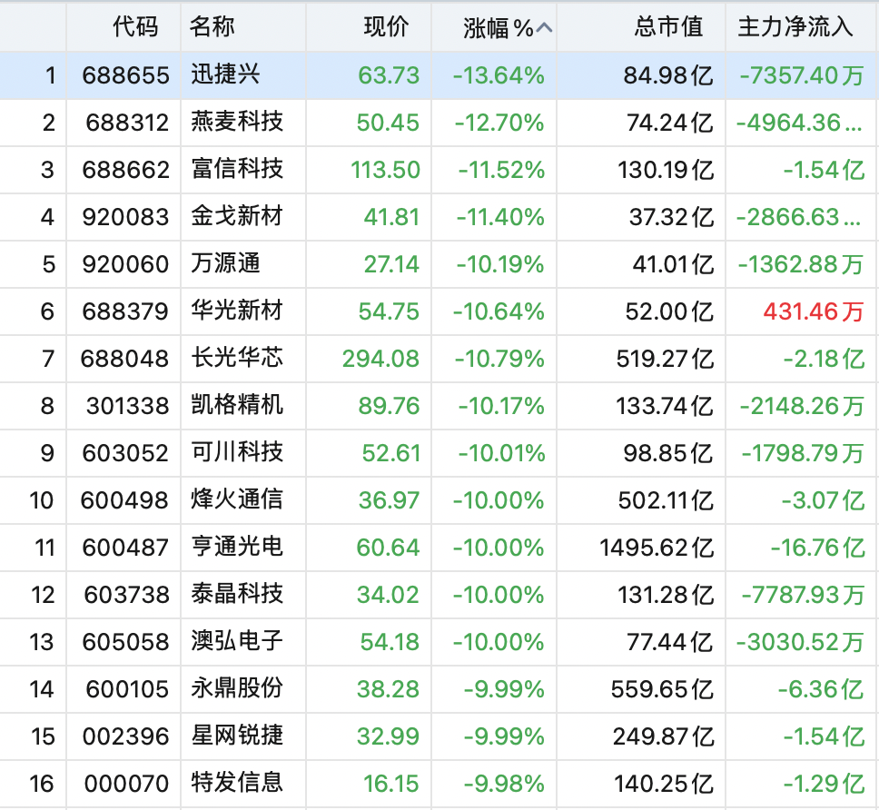Click the -10.79% change cell

499,359
